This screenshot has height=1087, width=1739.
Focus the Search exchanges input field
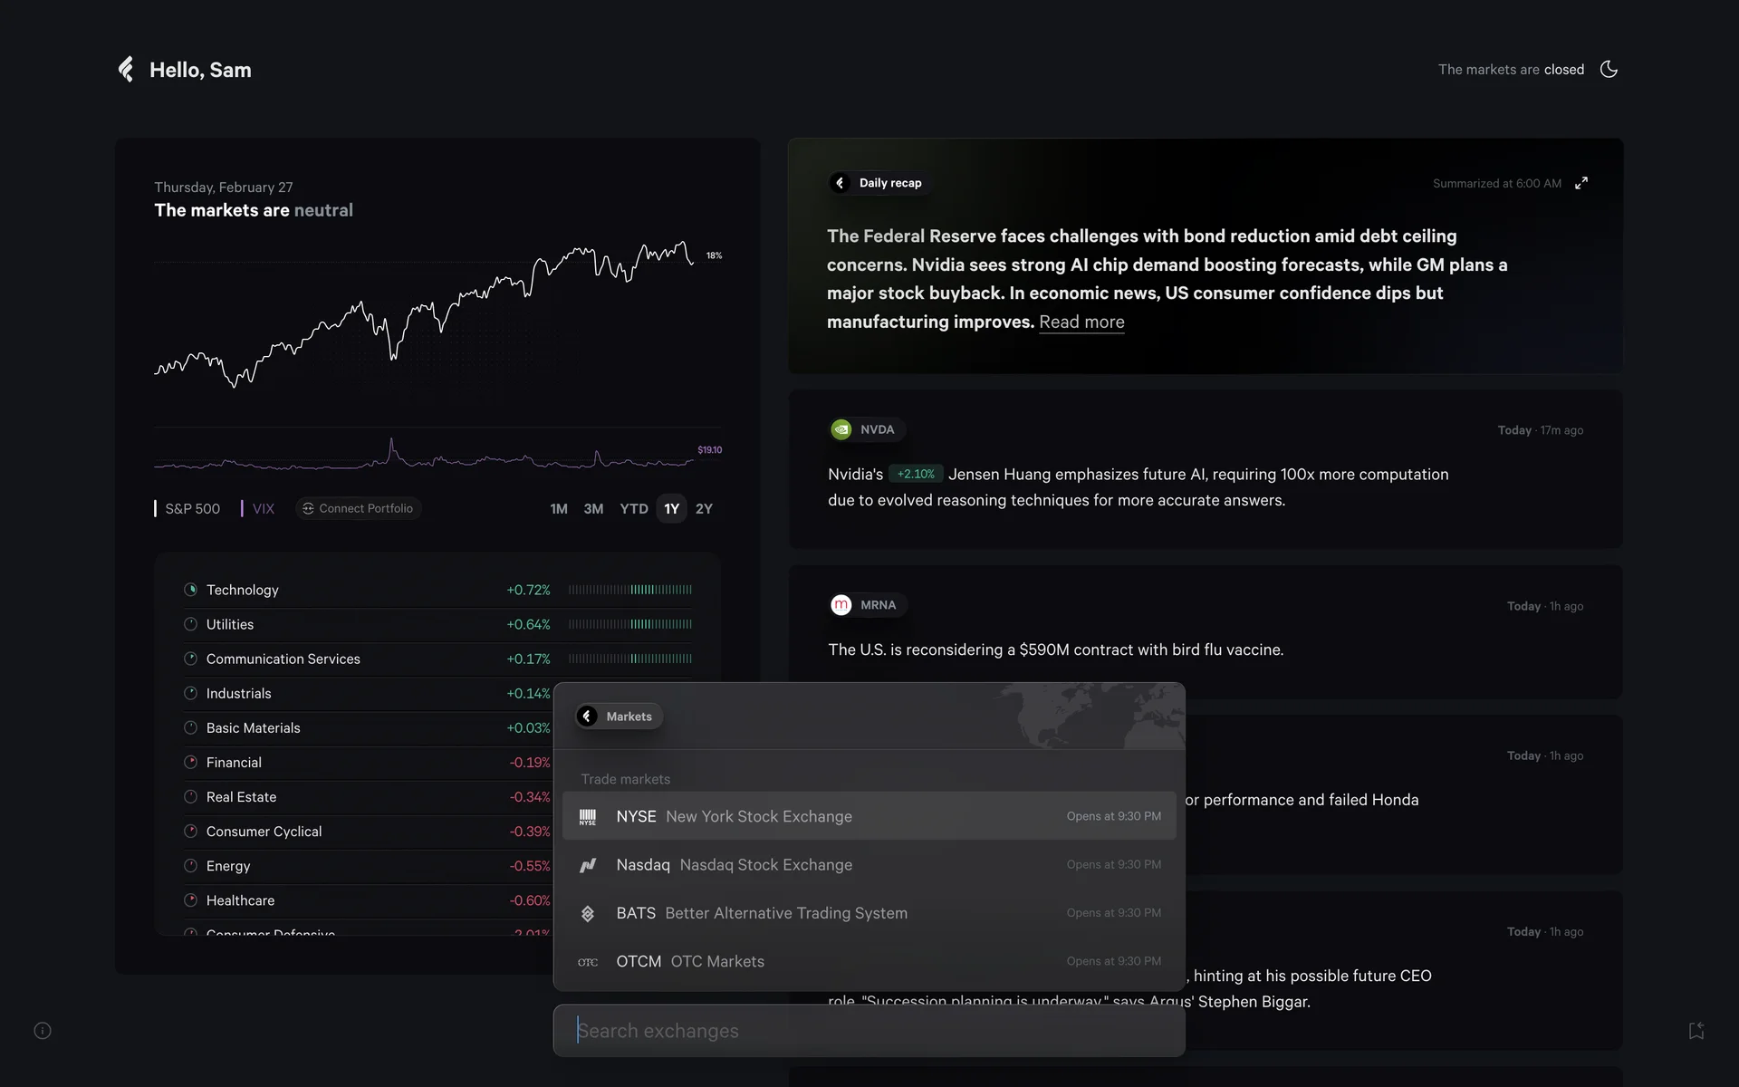(869, 1031)
